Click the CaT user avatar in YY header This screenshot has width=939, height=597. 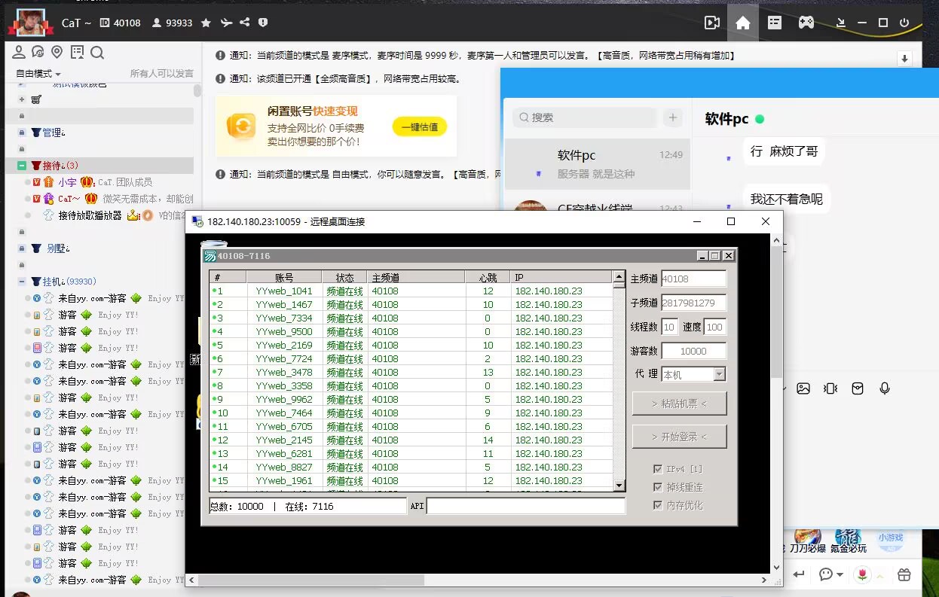tap(30, 23)
